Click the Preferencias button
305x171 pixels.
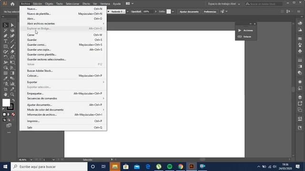(x=210, y=11)
